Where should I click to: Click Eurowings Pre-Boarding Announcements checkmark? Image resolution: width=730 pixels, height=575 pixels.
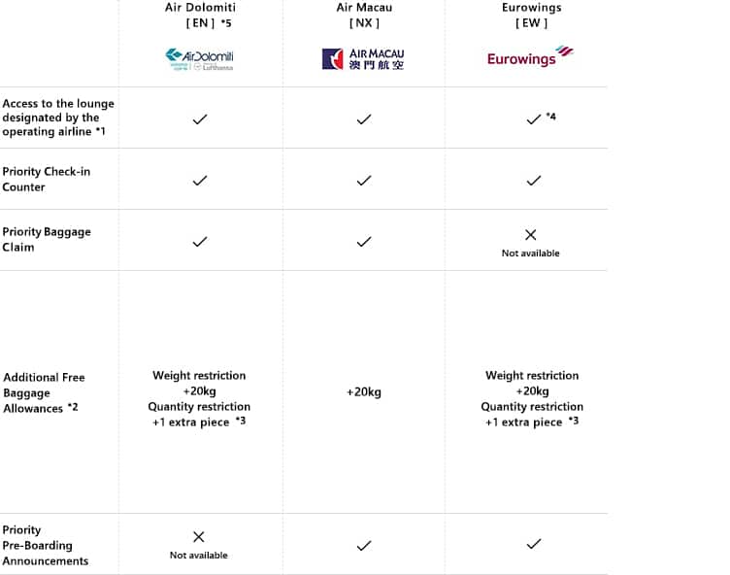[x=533, y=545]
